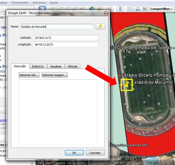Image resolution: width=175 pixels, height=165 pixels.
Task: Switch to the Descrição tab
Action: [x=20, y=66]
